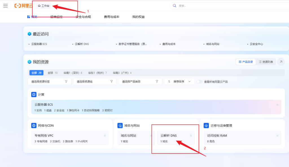The width and height of the screenshot is (289, 167).
Task: Switch to 资源列表 view
Action: (266, 62)
